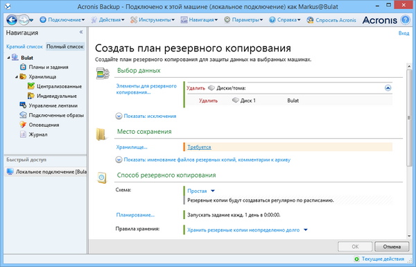Click the Текущие действия green icon
Image resolution: width=416 pixels, height=267 pixels.
coord(356,259)
